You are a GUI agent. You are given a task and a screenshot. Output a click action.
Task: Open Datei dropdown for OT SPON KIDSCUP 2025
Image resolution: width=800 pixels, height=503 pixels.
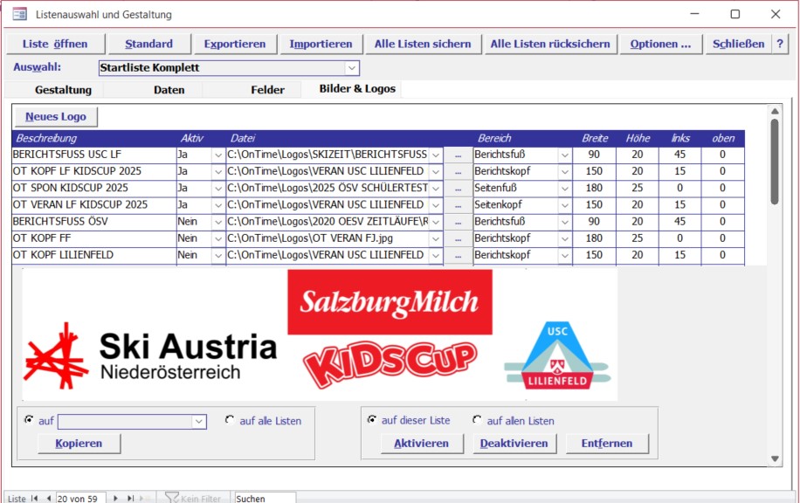coord(436,189)
